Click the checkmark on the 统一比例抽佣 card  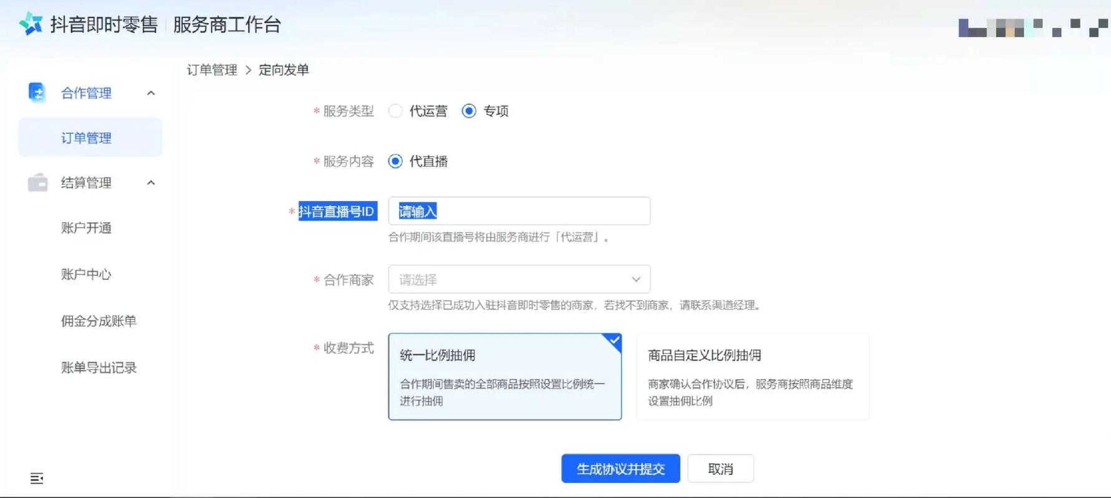pyautogui.click(x=613, y=341)
